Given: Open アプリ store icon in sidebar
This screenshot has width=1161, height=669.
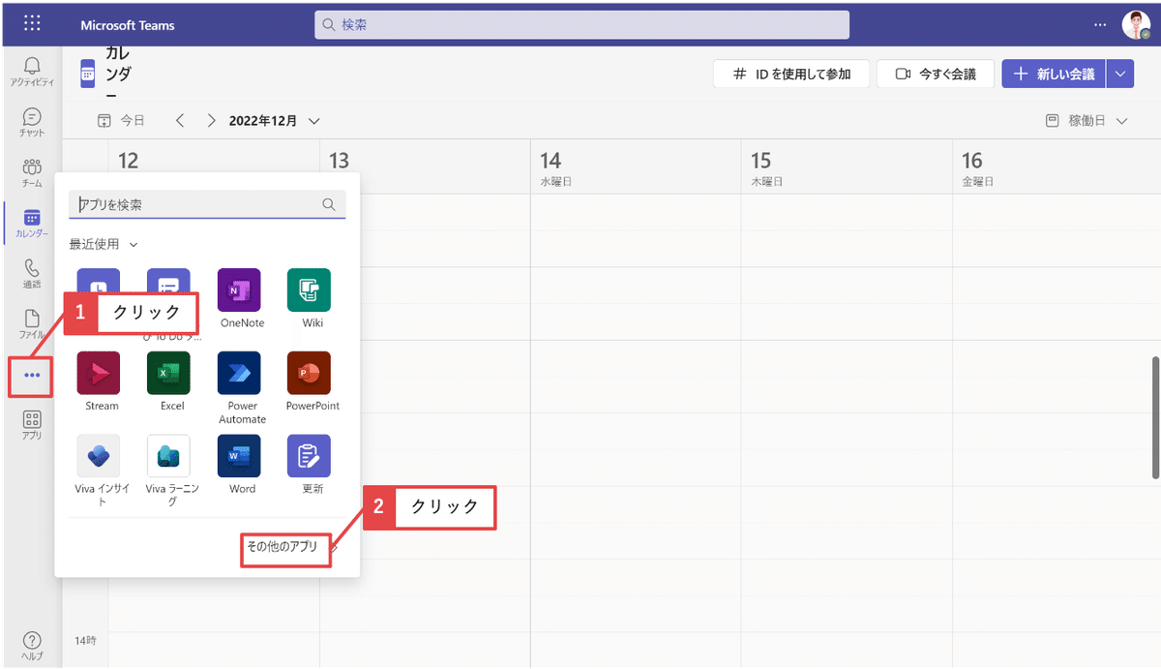Looking at the screenshot, I should click(x=32, y=425).
